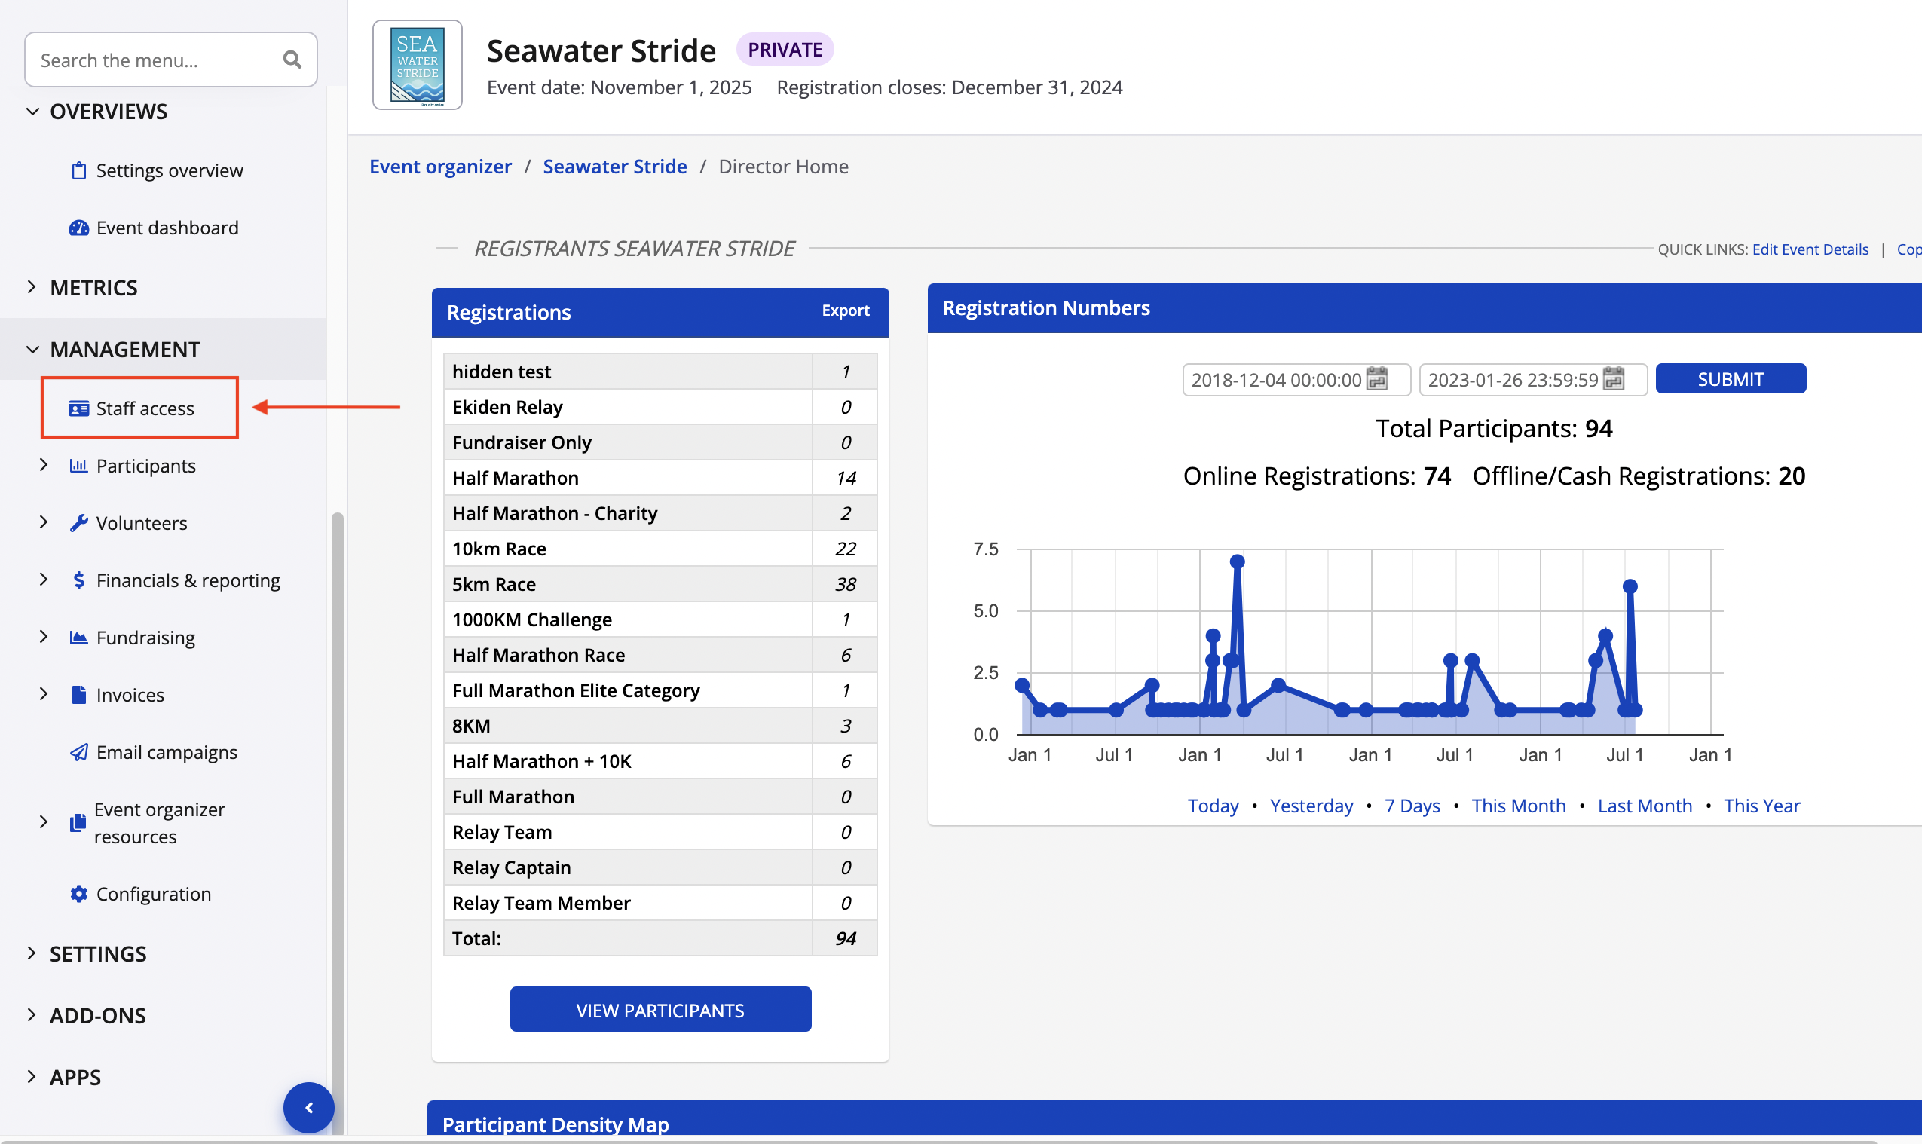
Task: Open calendar picker for end date
Action: click(1613, 379)
